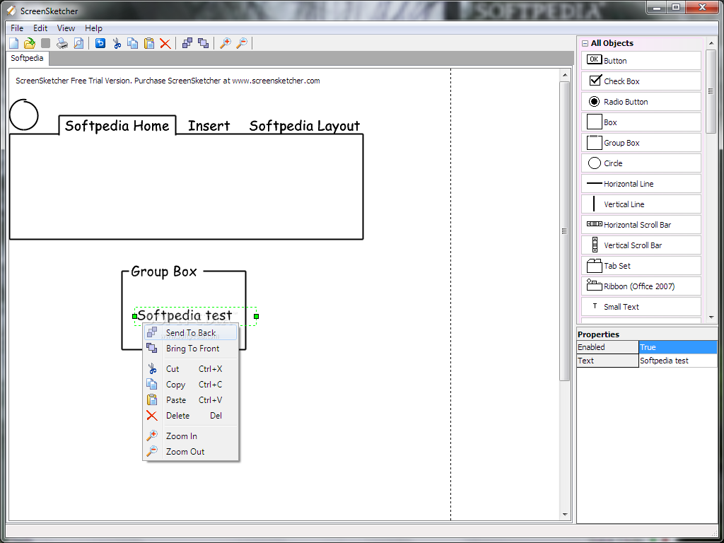Click the Softpedia Home sketch tab on canvas

click(x=117, y=126)
